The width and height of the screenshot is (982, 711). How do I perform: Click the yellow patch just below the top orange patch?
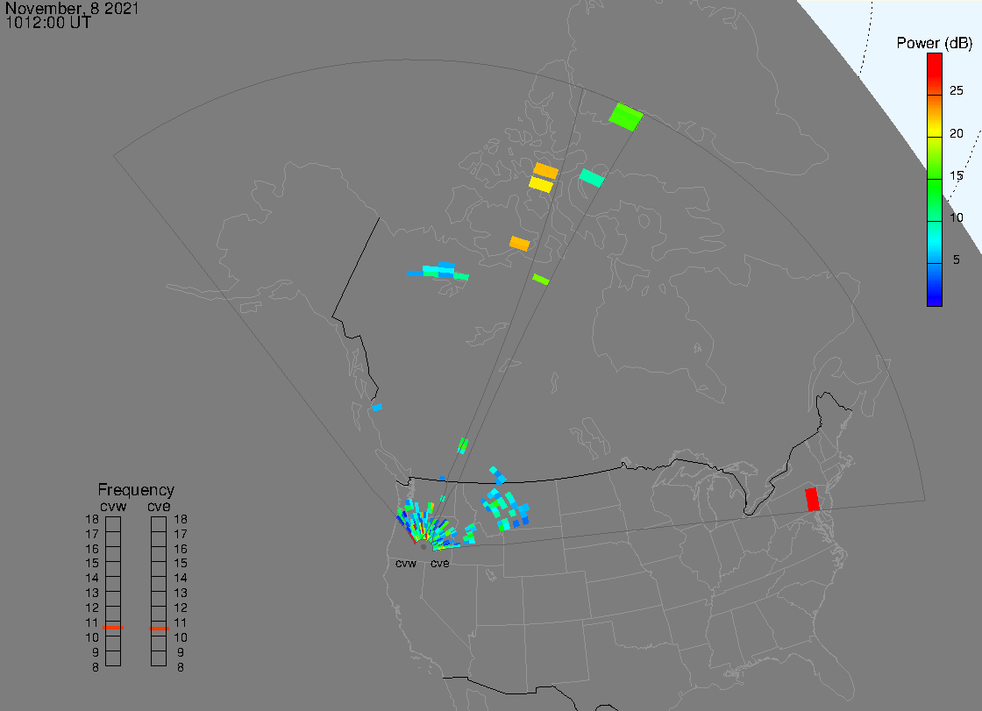[541, 184]
